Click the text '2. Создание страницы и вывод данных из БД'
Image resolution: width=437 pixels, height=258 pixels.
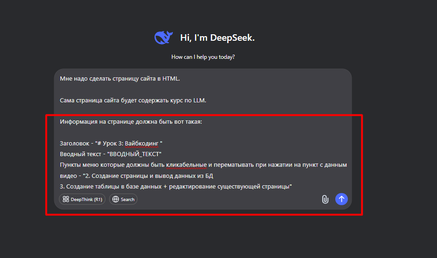148,176
